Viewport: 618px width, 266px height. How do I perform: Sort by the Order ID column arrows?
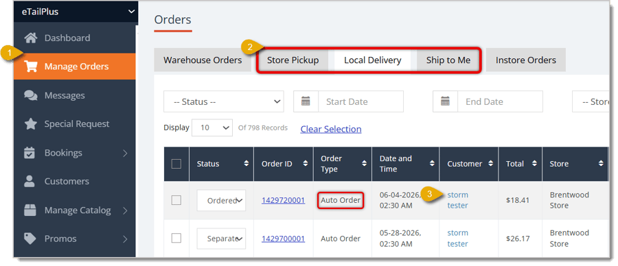point(306,164)
